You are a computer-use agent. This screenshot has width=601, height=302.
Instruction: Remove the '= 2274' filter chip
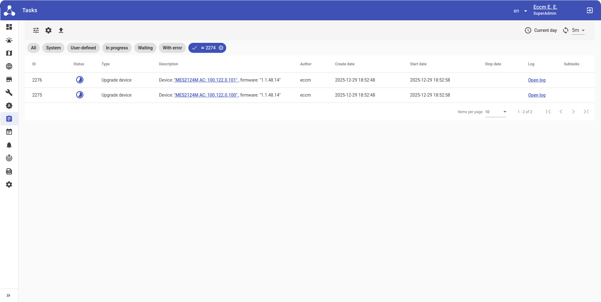221,48
